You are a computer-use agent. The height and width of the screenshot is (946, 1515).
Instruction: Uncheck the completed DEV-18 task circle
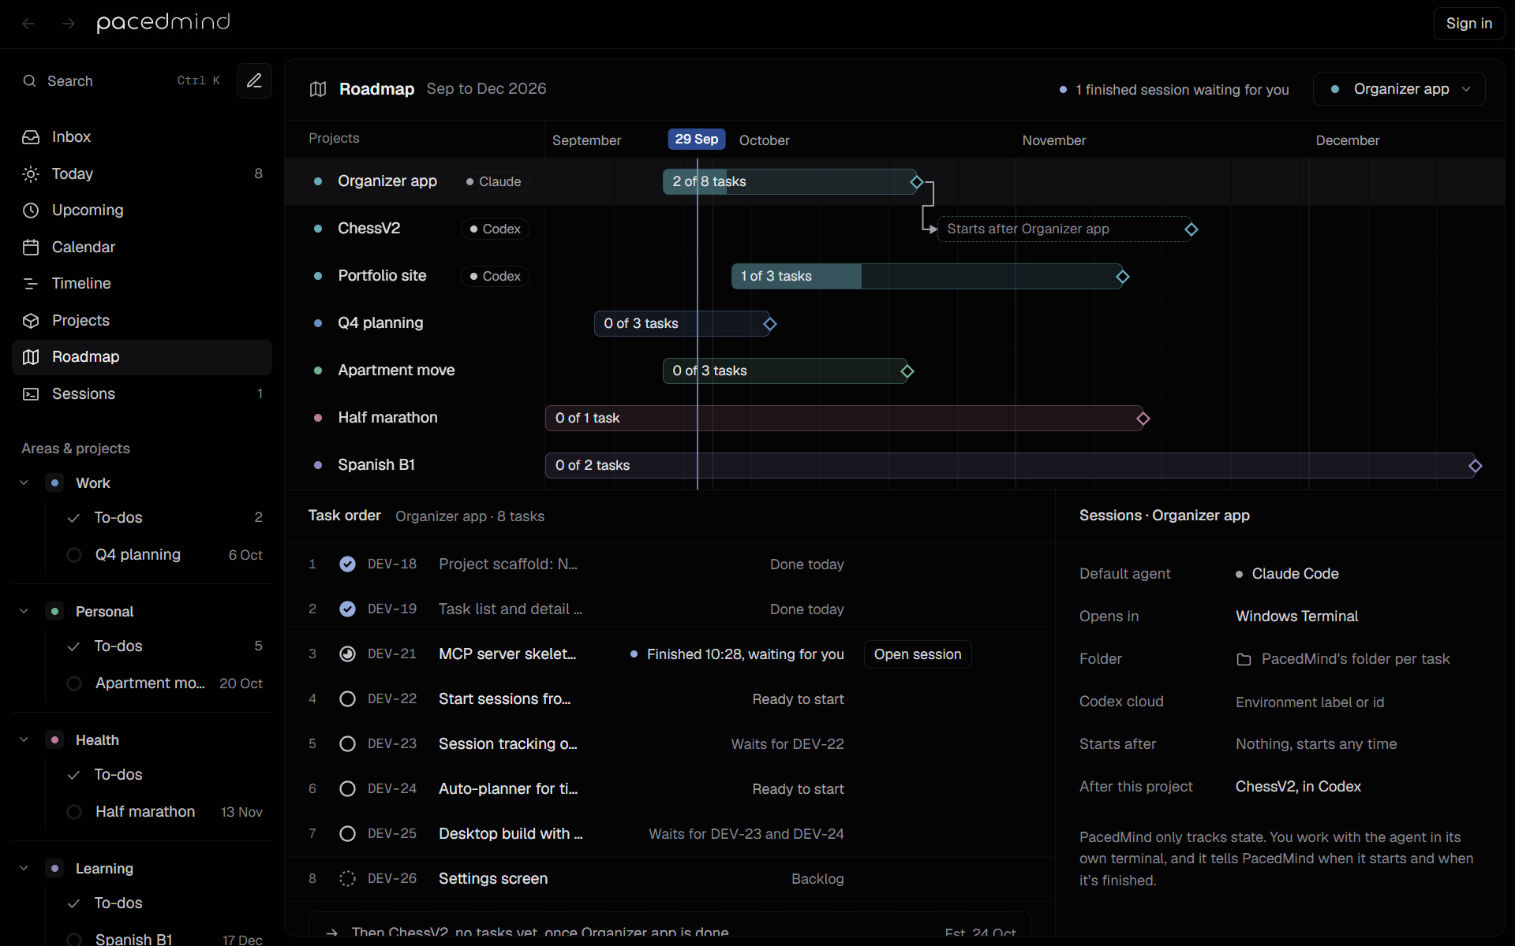click(x=347, y=564)
